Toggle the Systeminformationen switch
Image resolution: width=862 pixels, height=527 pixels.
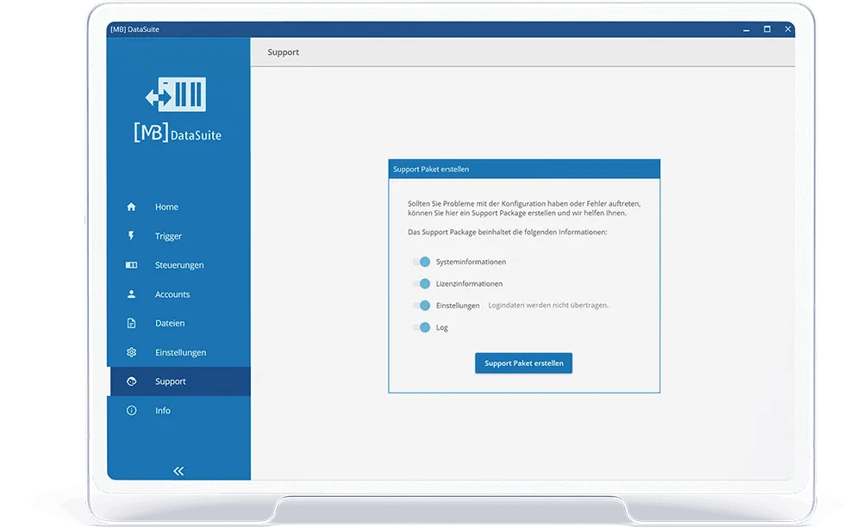click(422, 262)
